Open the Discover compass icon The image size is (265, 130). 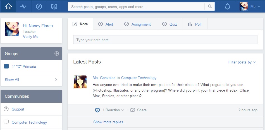click(x=39, y=7)
